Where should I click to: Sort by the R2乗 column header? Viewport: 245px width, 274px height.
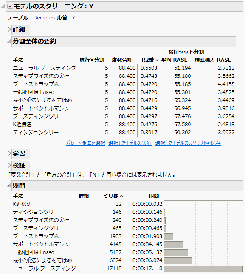(x=150, y=60)
